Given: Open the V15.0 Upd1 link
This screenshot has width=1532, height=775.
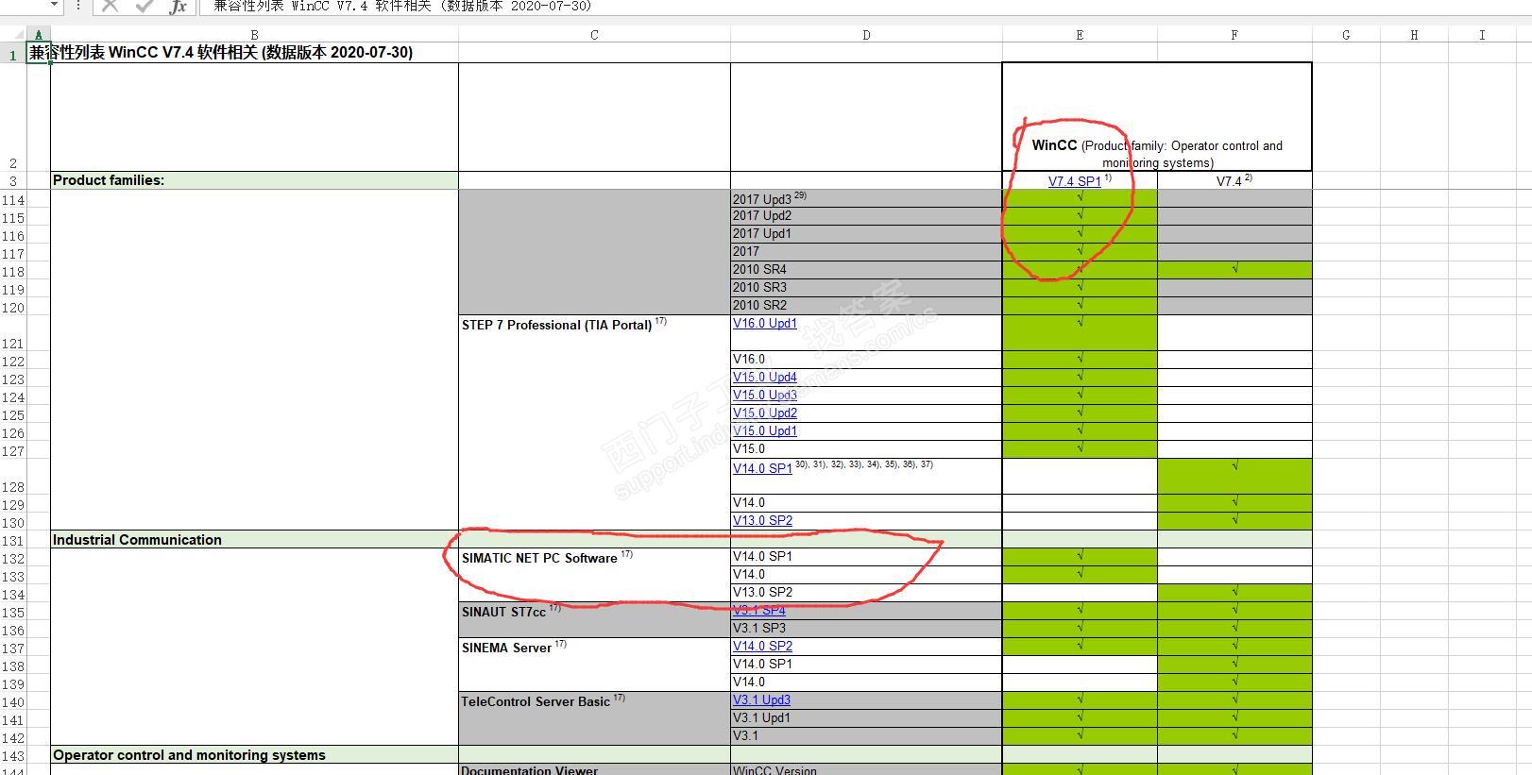Looking at the screenshot, I should 765,431.
